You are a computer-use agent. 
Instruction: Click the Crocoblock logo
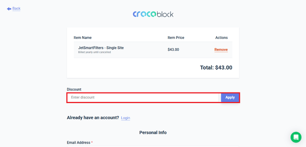click(x=153, y=14)
